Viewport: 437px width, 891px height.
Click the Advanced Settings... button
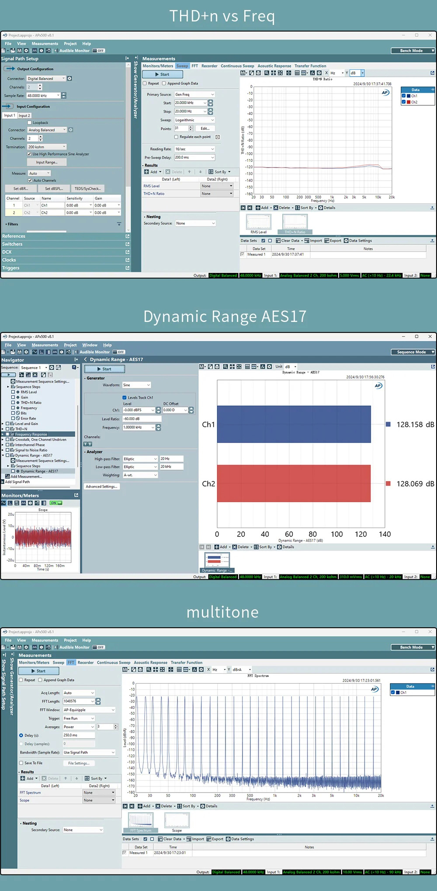coord(102,486)
